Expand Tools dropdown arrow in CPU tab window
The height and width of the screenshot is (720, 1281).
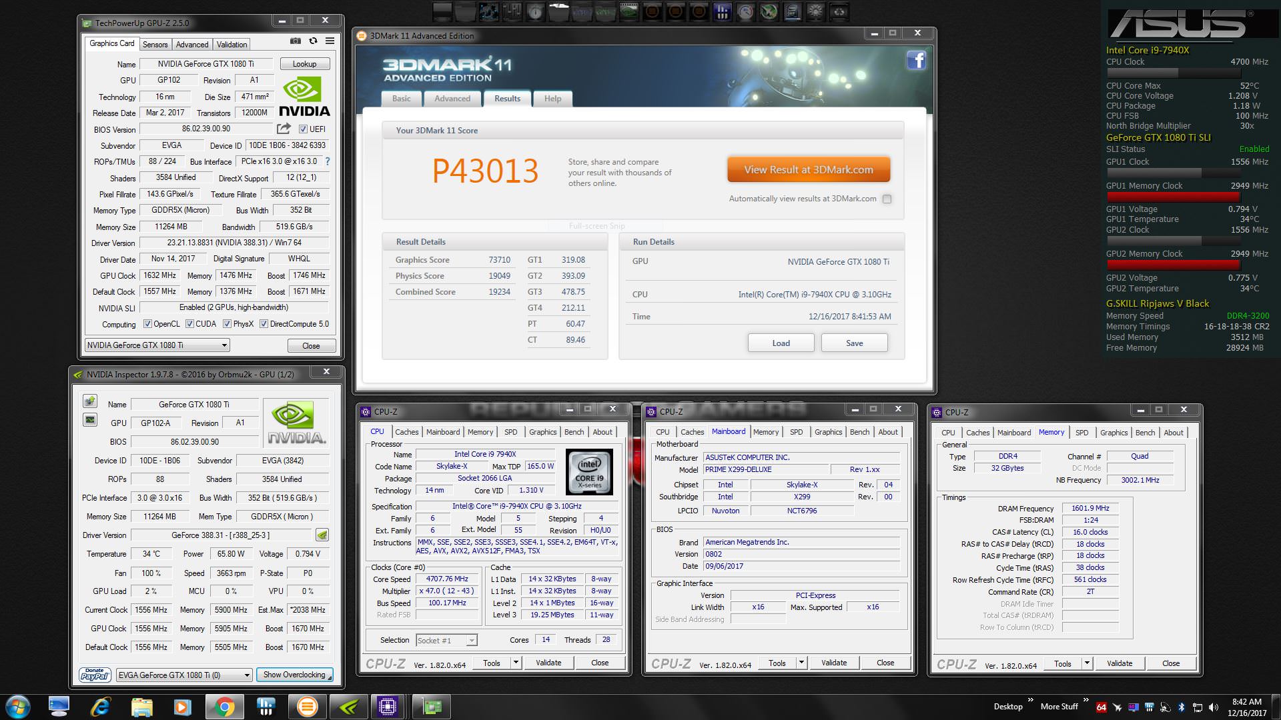pos(516,663)
